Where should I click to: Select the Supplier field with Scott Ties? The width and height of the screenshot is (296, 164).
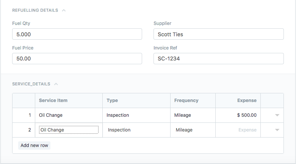(x=218, y=34)
